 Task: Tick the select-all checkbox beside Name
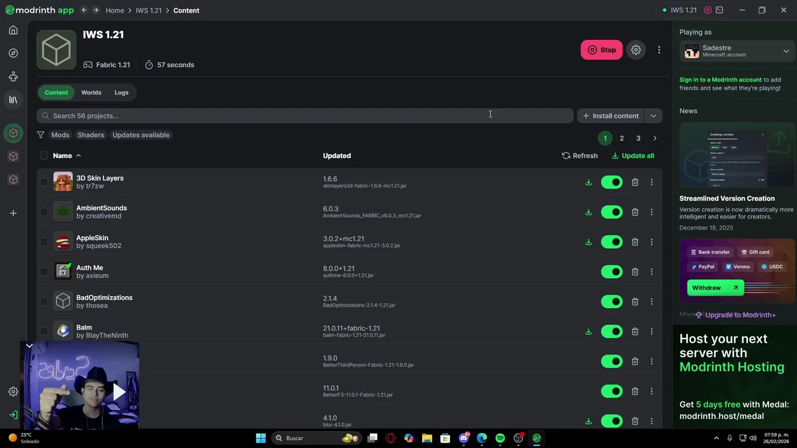tap(44, 156)
